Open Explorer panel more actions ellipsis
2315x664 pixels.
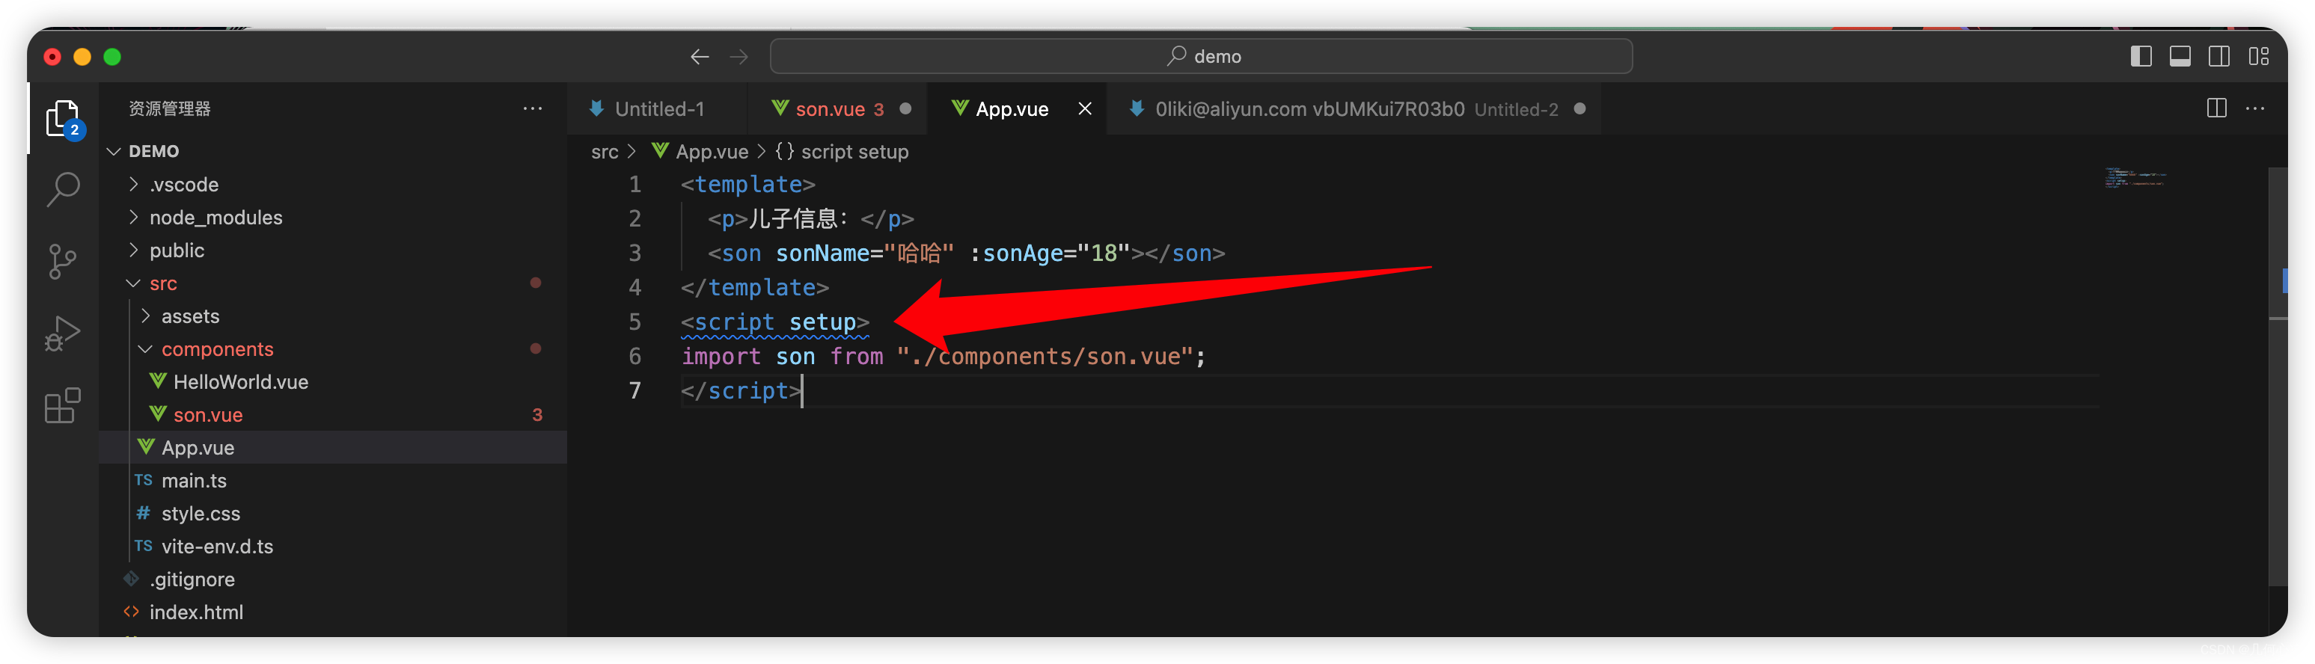tap(532, 108)
